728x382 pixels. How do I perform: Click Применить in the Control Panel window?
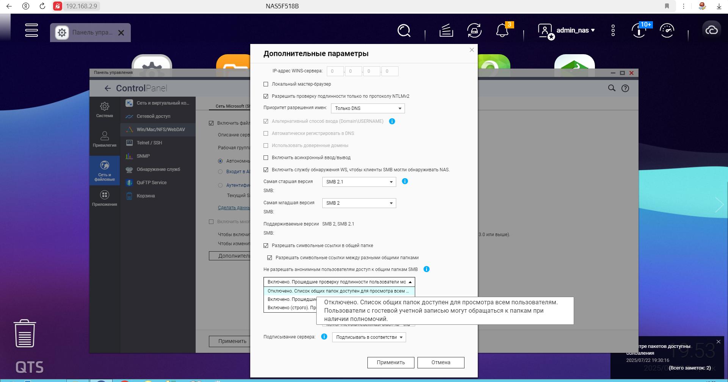[230, 341]
